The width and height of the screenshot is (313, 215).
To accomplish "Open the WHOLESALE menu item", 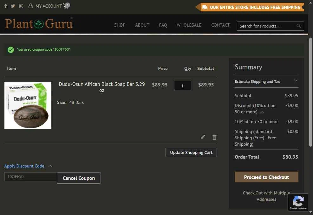I will tap(189, 25).
